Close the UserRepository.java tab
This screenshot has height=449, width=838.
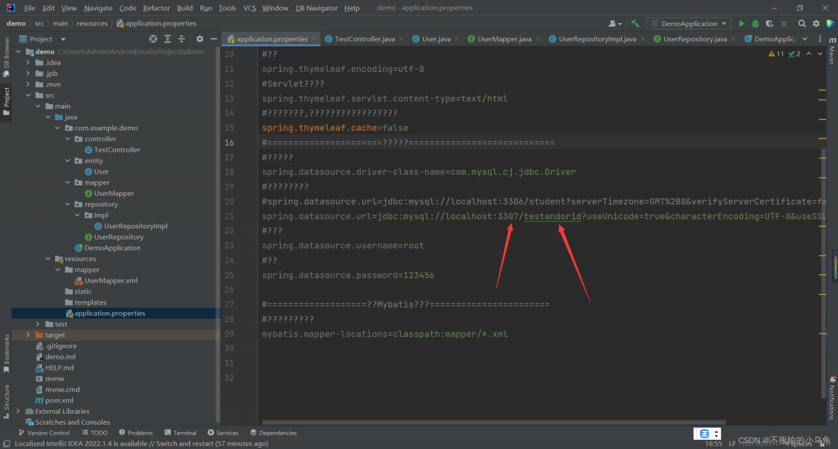point(733,39)
